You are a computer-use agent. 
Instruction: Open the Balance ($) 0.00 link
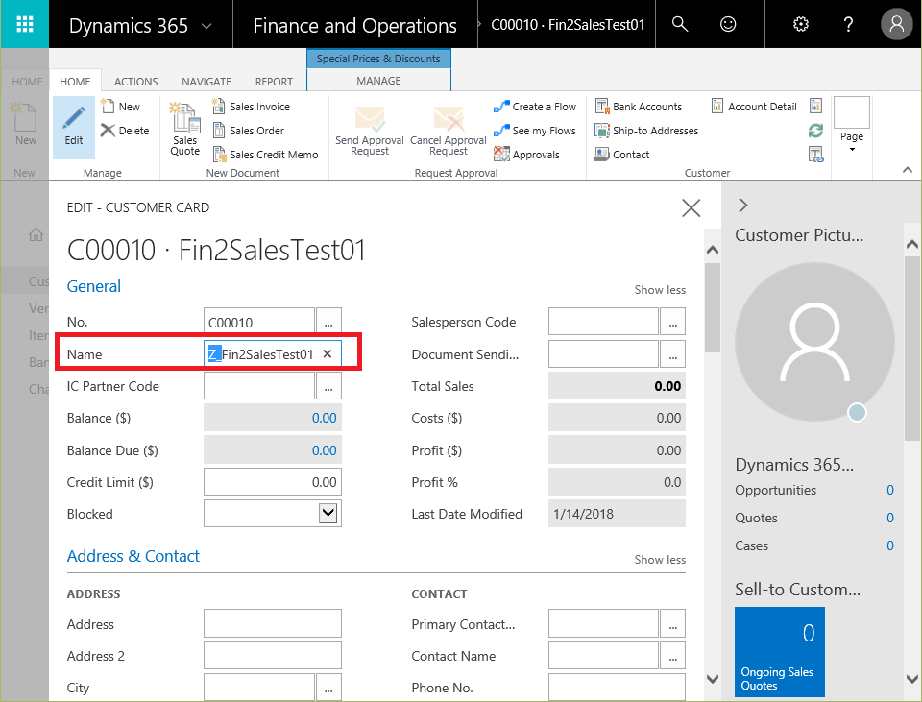tap(324, 418)
